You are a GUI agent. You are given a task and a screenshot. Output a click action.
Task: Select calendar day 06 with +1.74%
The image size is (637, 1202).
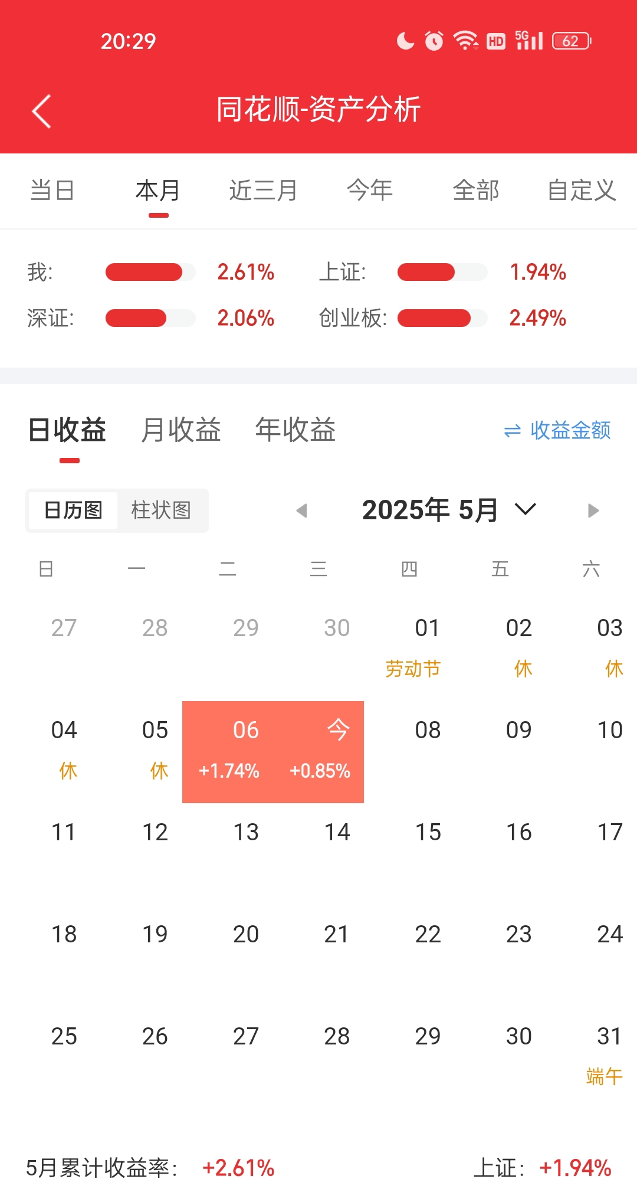pos(228,752)
